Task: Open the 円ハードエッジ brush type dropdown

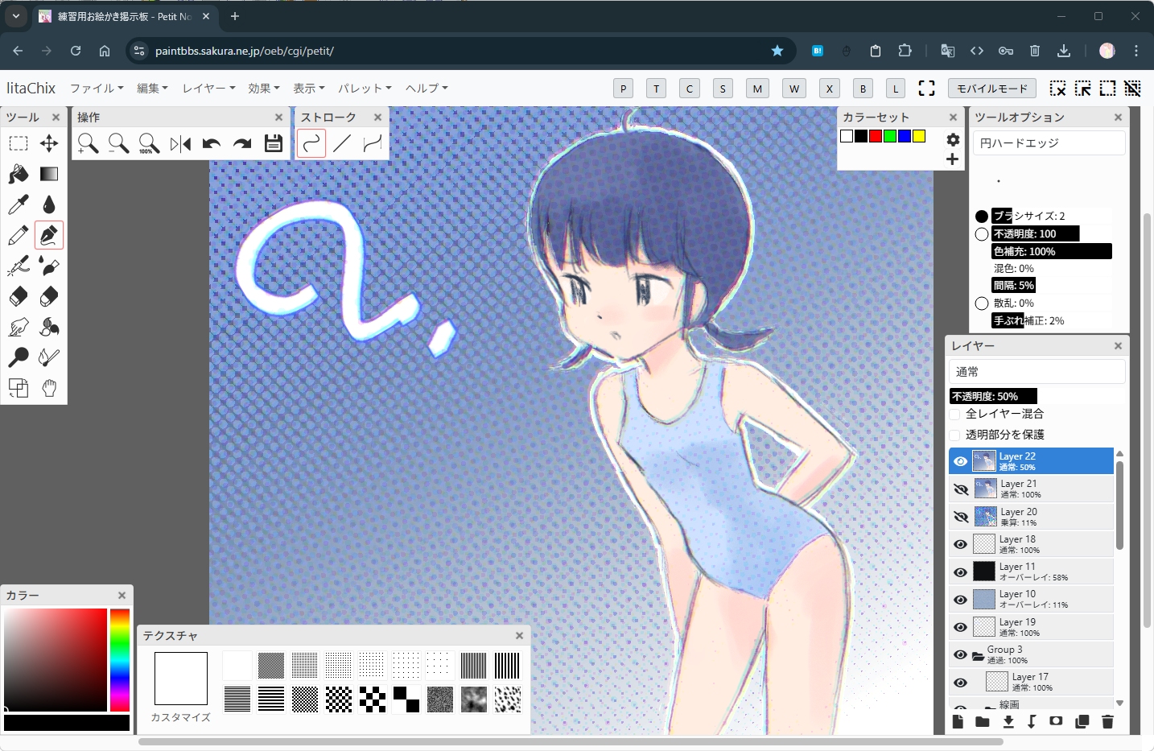Action: coord(1049,143)
